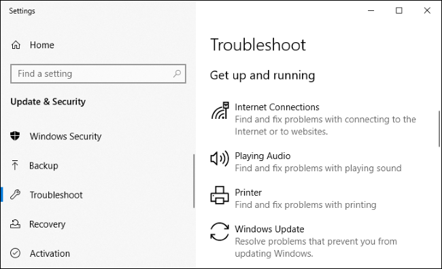This screenshot has height=269, width=442.
Task: Click the Home house icon
Action: click(x=16, y=45)
